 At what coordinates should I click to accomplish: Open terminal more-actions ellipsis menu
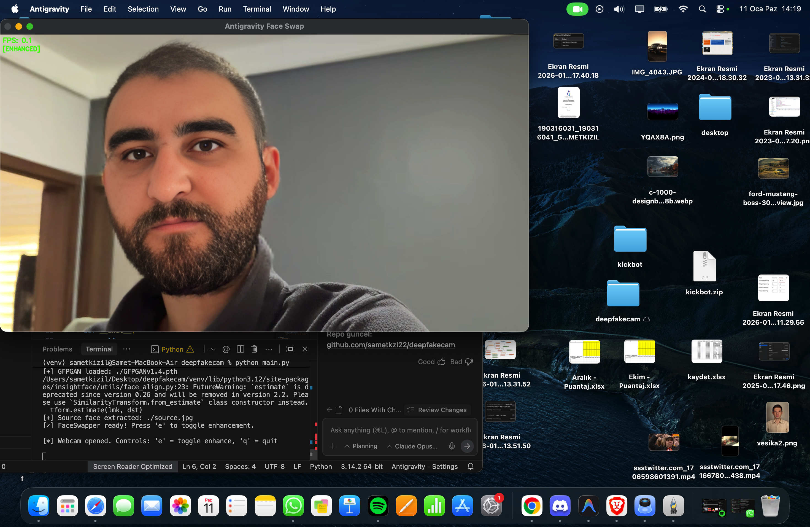[269, 349]
